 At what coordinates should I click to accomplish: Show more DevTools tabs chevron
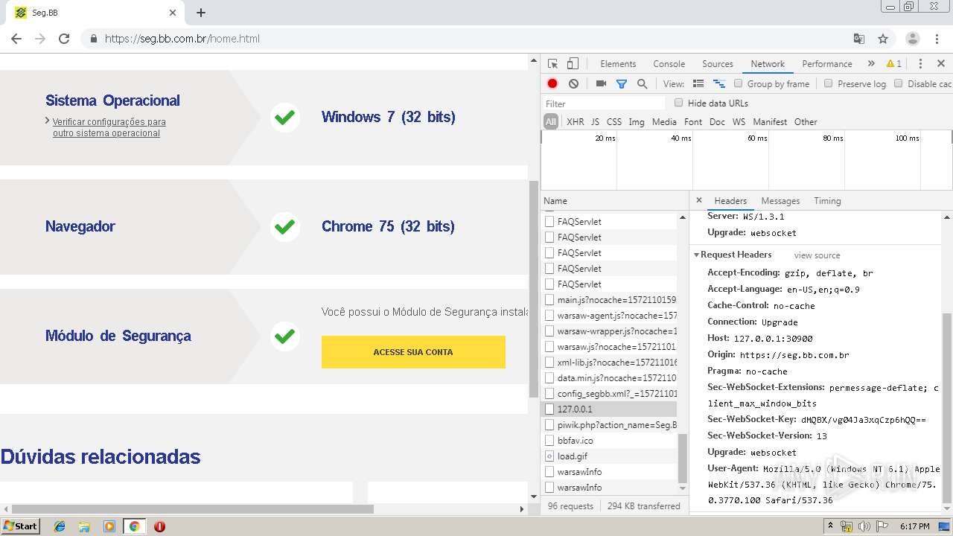pyautogui.click(x=871, y=64)
